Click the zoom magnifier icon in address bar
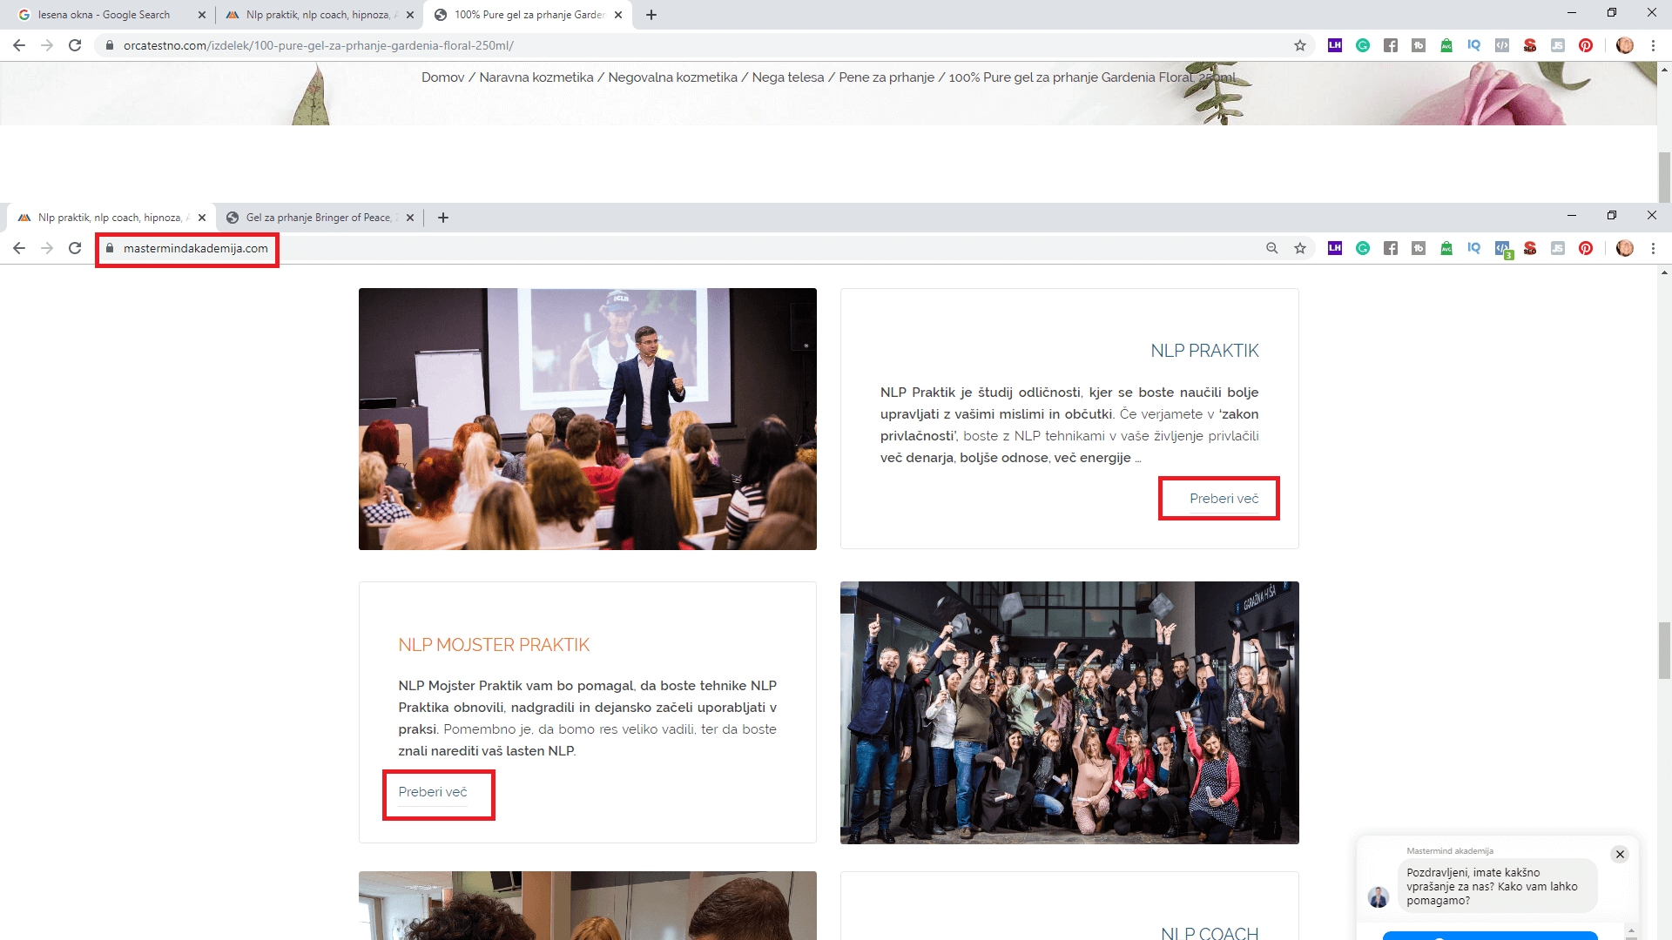The width and height of the screenshot is (1672, 940). click(1272, 249)
